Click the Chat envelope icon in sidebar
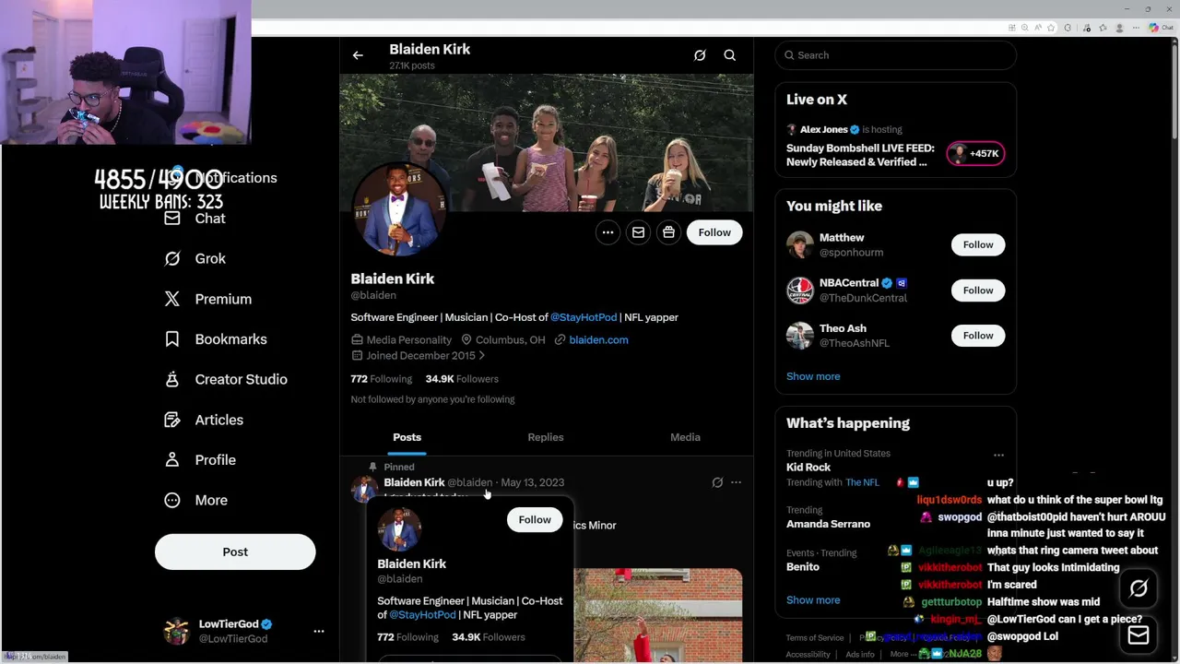 [x=172, y=219]
